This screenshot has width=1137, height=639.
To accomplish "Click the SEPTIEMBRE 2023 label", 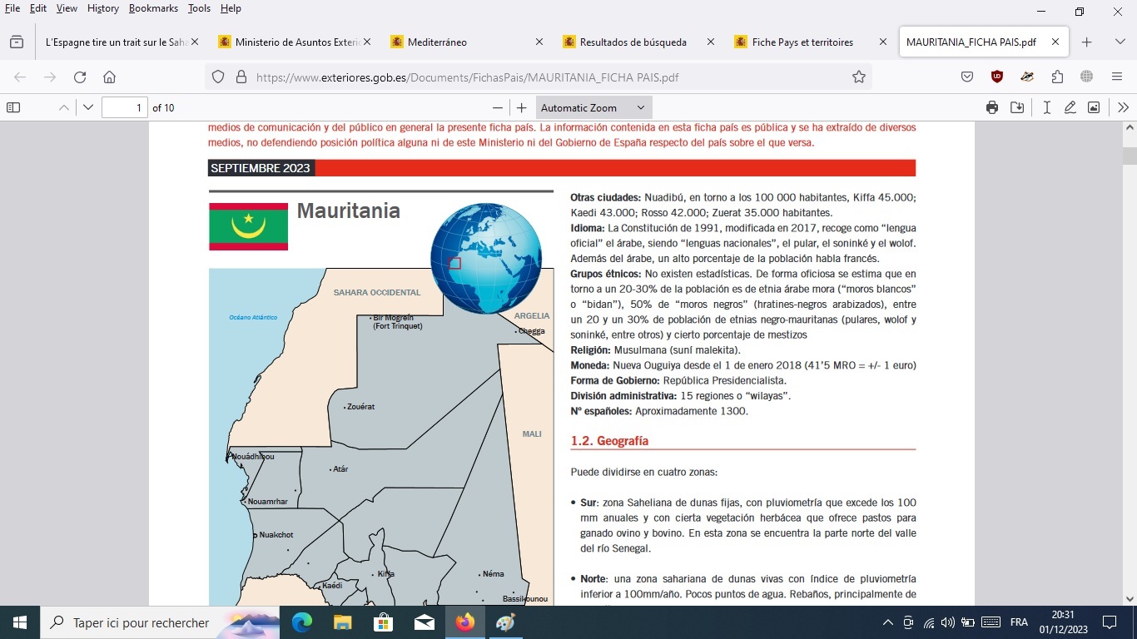I will (261, 168).
